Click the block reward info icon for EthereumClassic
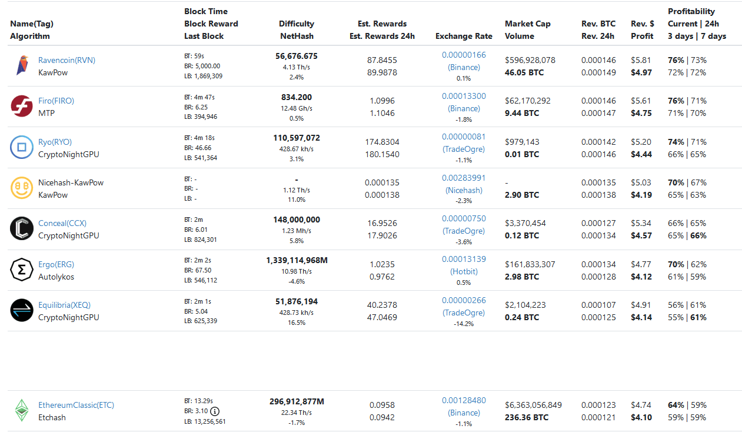The height and width of the screenshot is (432, 742). coord(215,411)
